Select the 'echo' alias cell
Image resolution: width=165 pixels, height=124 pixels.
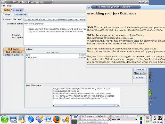pyautogui.click(x=53, y=55)
